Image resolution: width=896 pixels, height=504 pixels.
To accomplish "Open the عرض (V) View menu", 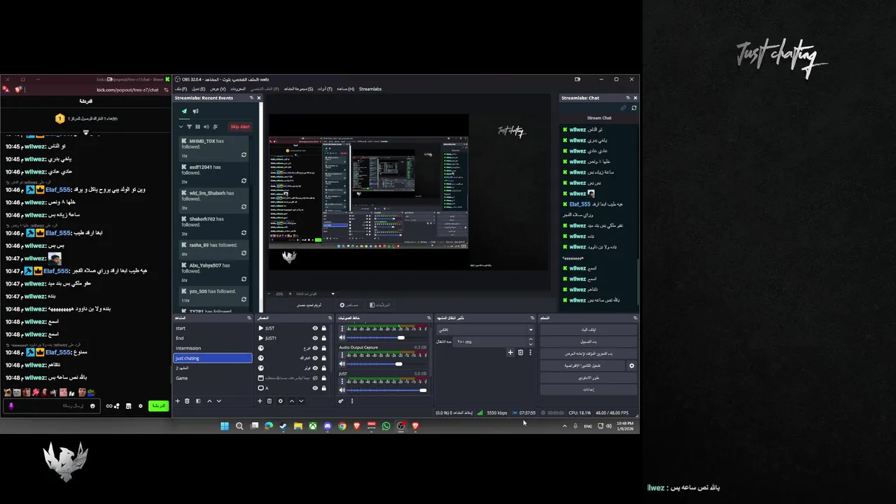I will point(218,89).
